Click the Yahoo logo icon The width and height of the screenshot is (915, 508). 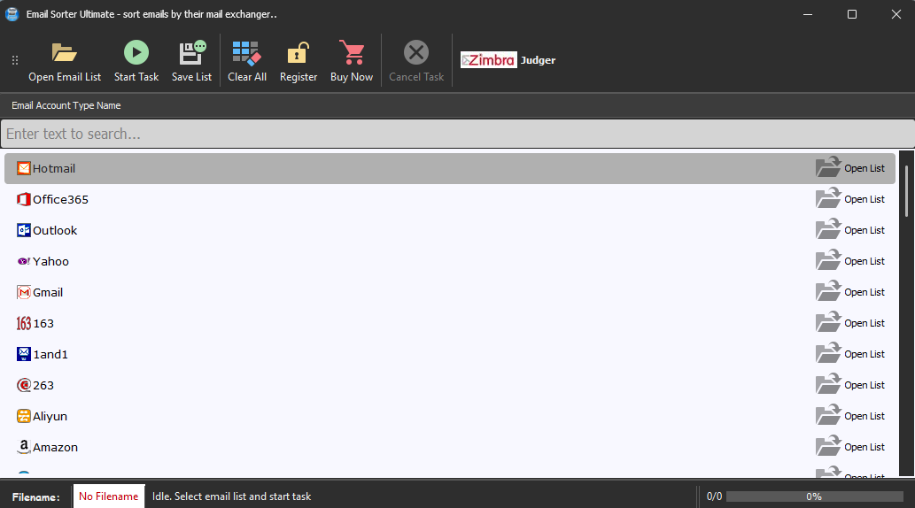click(23, 261)
